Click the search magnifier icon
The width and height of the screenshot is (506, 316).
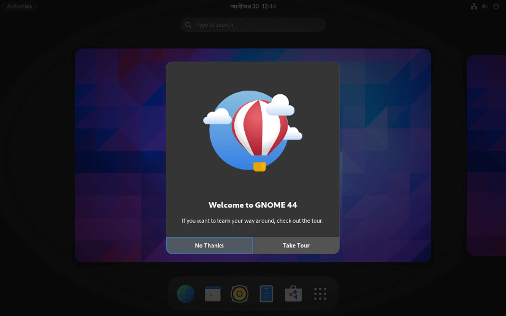coord(188,25)
